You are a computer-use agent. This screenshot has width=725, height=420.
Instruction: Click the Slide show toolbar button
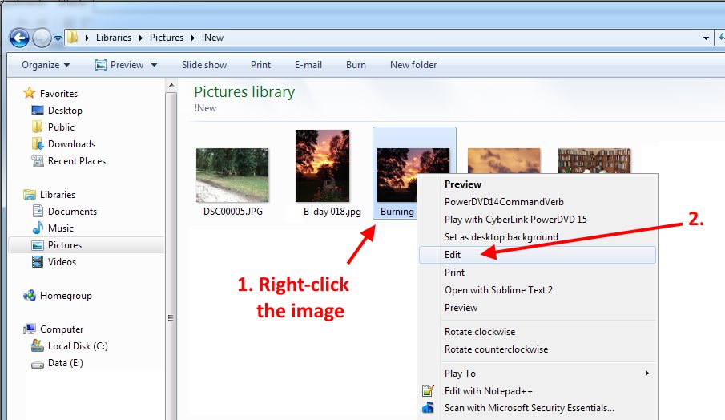click(x=203, y=65)
